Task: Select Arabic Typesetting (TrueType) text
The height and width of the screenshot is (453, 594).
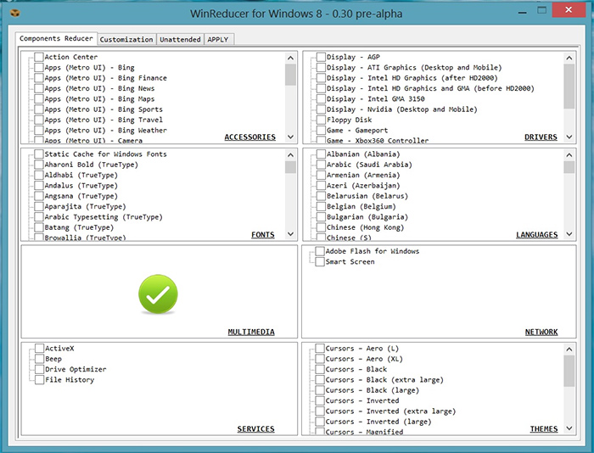Action: (104, 217)
